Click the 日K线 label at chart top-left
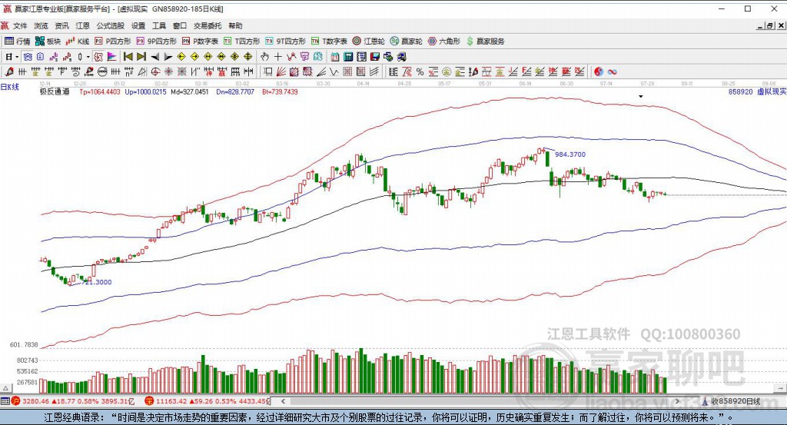The height and width of the screenshot is (425, 787). click(x=10, y=86)
